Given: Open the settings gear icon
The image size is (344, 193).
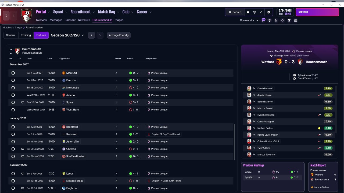Looking at the screenshot, I should coord(268,12).
